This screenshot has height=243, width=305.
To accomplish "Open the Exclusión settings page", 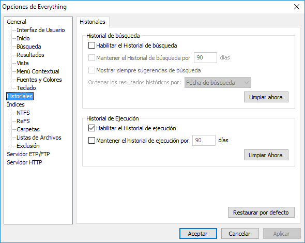I will pos(28,146).
